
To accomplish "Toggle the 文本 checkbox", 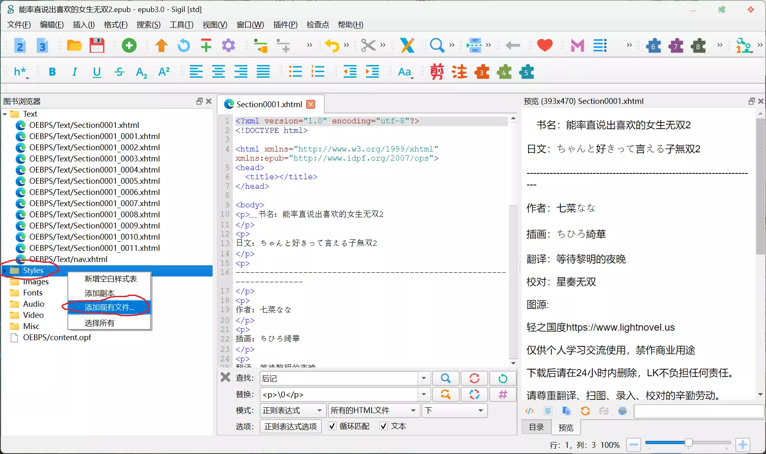I will click(x=383, y=426).
